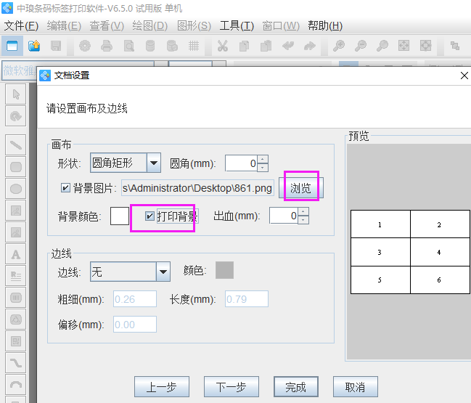Click the gray 边线 颜色 swatch

pyautogui.click(x=224, y=270)
